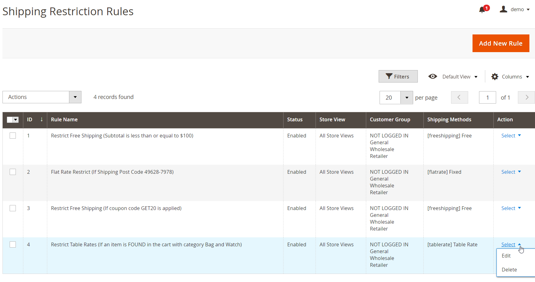Open the header multi-select checkbox dropdown
Image resolution: width=535 pixels, height=282 pixels.
[16, 120]
